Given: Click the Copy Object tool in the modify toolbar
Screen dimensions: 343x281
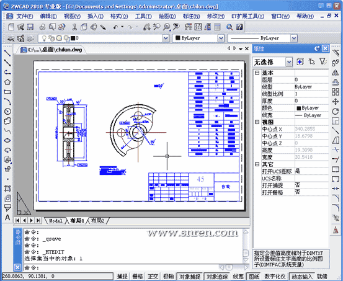Looking at the screenshot, I should pos(336,63).
